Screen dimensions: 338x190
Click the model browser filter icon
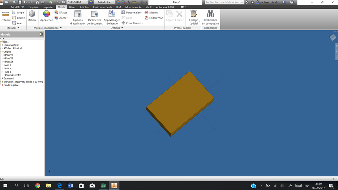(x=1, y=39)
